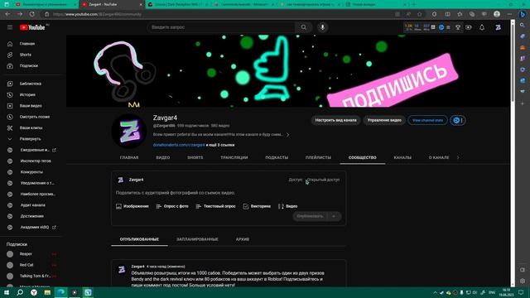Click Настроить вид канала button
The image size is (530, 298).
(335, 120)
